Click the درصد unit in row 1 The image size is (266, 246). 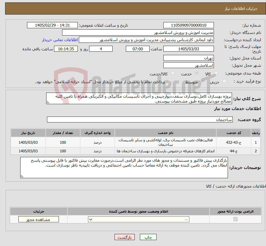pyautogui.click(x=97, y=142)
